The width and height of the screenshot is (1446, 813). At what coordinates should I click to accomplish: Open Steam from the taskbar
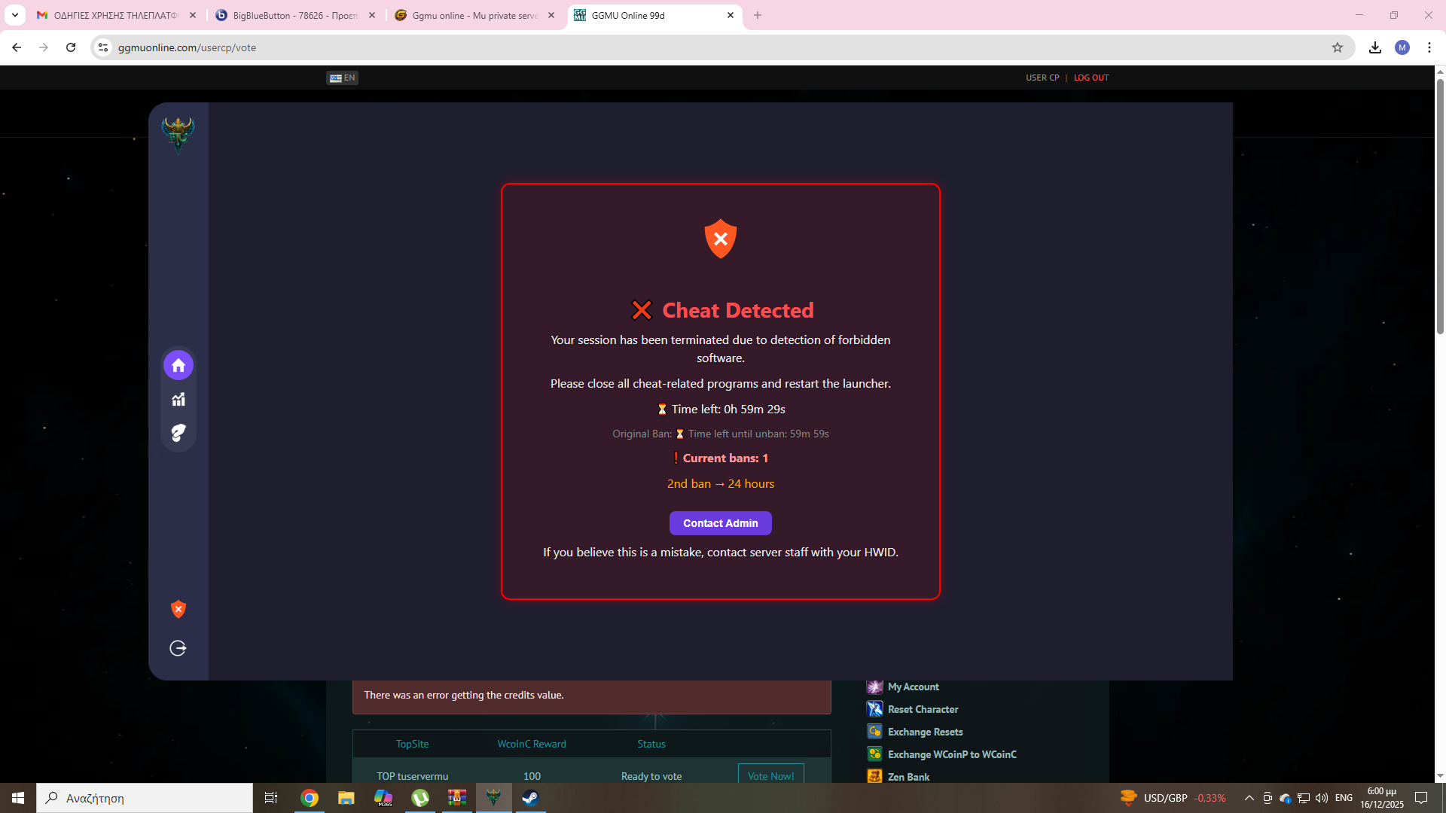[x=530, y=798]
